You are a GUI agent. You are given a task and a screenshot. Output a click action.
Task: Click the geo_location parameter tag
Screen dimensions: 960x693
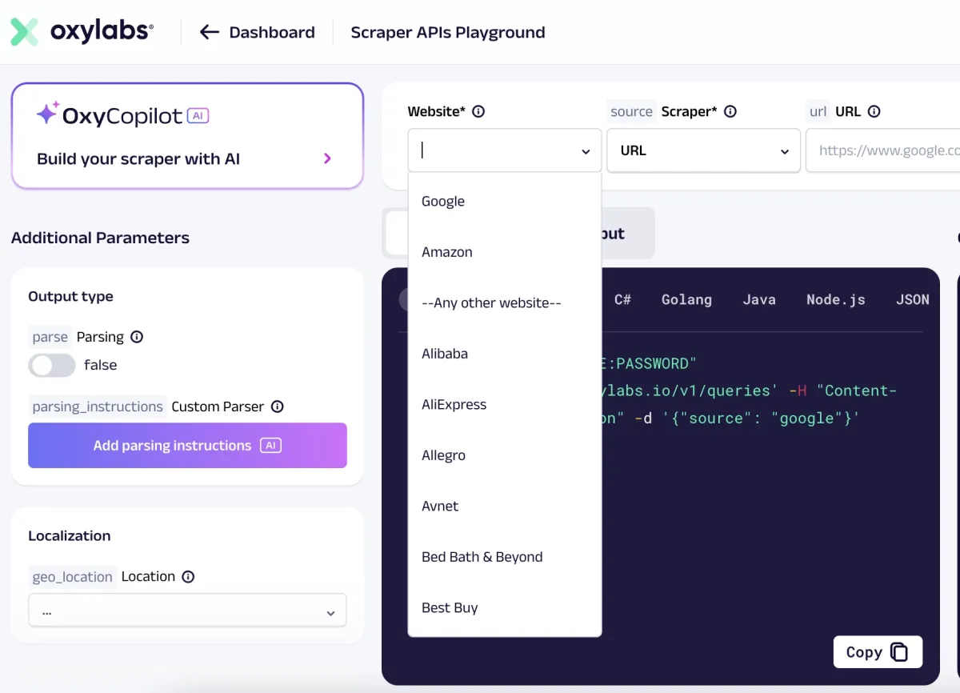tap(72, 576)
